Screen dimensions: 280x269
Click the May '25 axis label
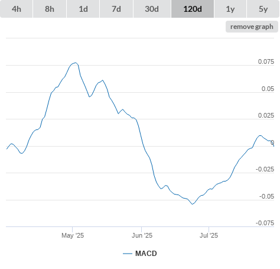pyautogui.click(x=73, y=235)
